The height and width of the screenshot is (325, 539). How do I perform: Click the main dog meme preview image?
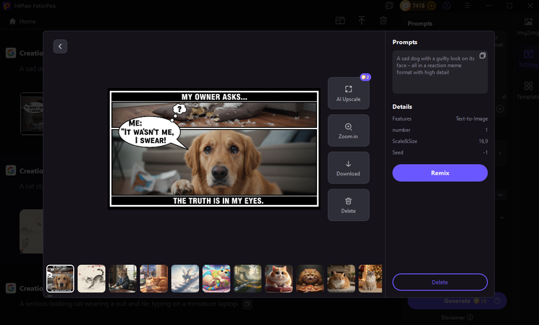(x=214, y=149)
